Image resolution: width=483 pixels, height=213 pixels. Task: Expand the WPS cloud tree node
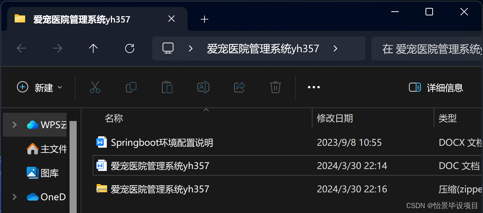tap(14, 125)
